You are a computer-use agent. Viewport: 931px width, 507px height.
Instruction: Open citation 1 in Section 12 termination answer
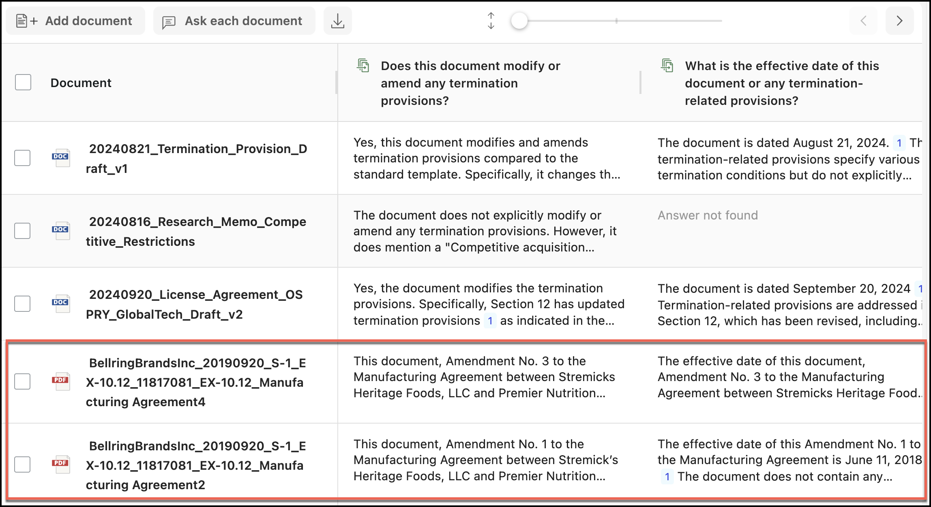(490, 321)
